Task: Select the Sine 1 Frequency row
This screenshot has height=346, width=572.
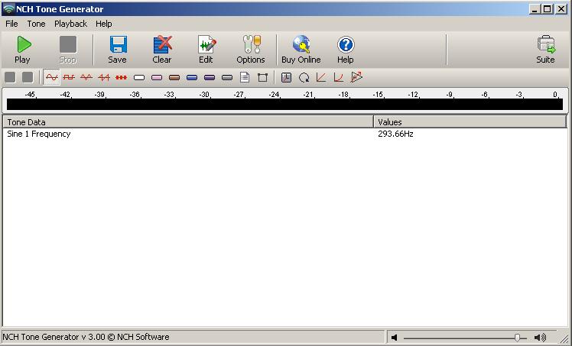Action: (284, 134)
